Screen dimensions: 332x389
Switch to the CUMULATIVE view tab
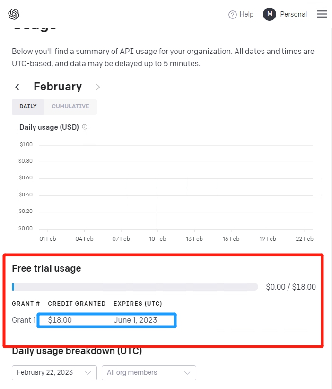70,106
